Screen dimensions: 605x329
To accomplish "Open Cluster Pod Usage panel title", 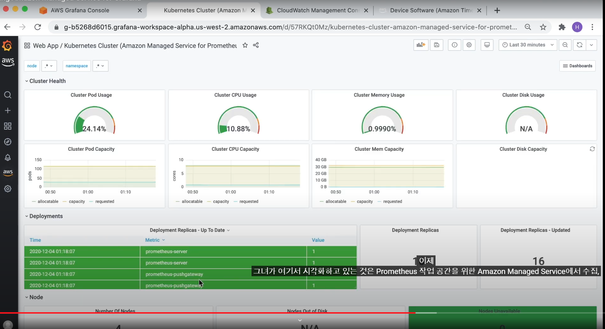I will 91,95.
